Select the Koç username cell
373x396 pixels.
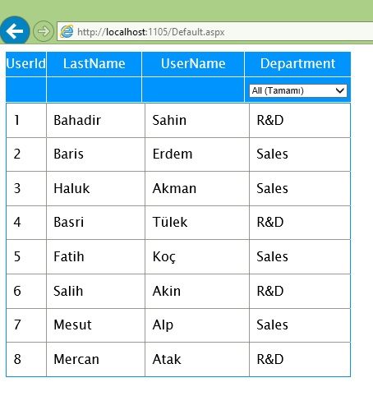pos(197,256)
